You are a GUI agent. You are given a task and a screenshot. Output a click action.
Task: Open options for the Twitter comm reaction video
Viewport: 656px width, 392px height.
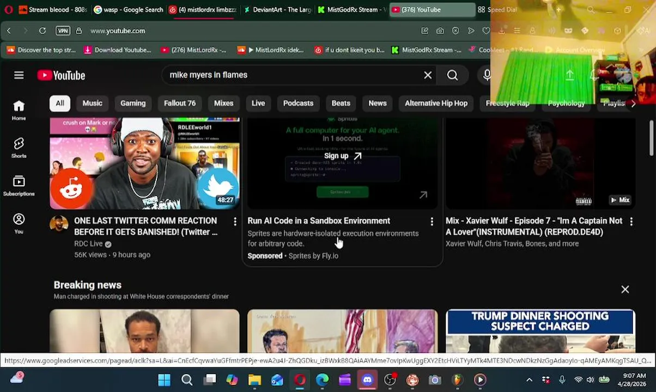click(x=235, y=222)
